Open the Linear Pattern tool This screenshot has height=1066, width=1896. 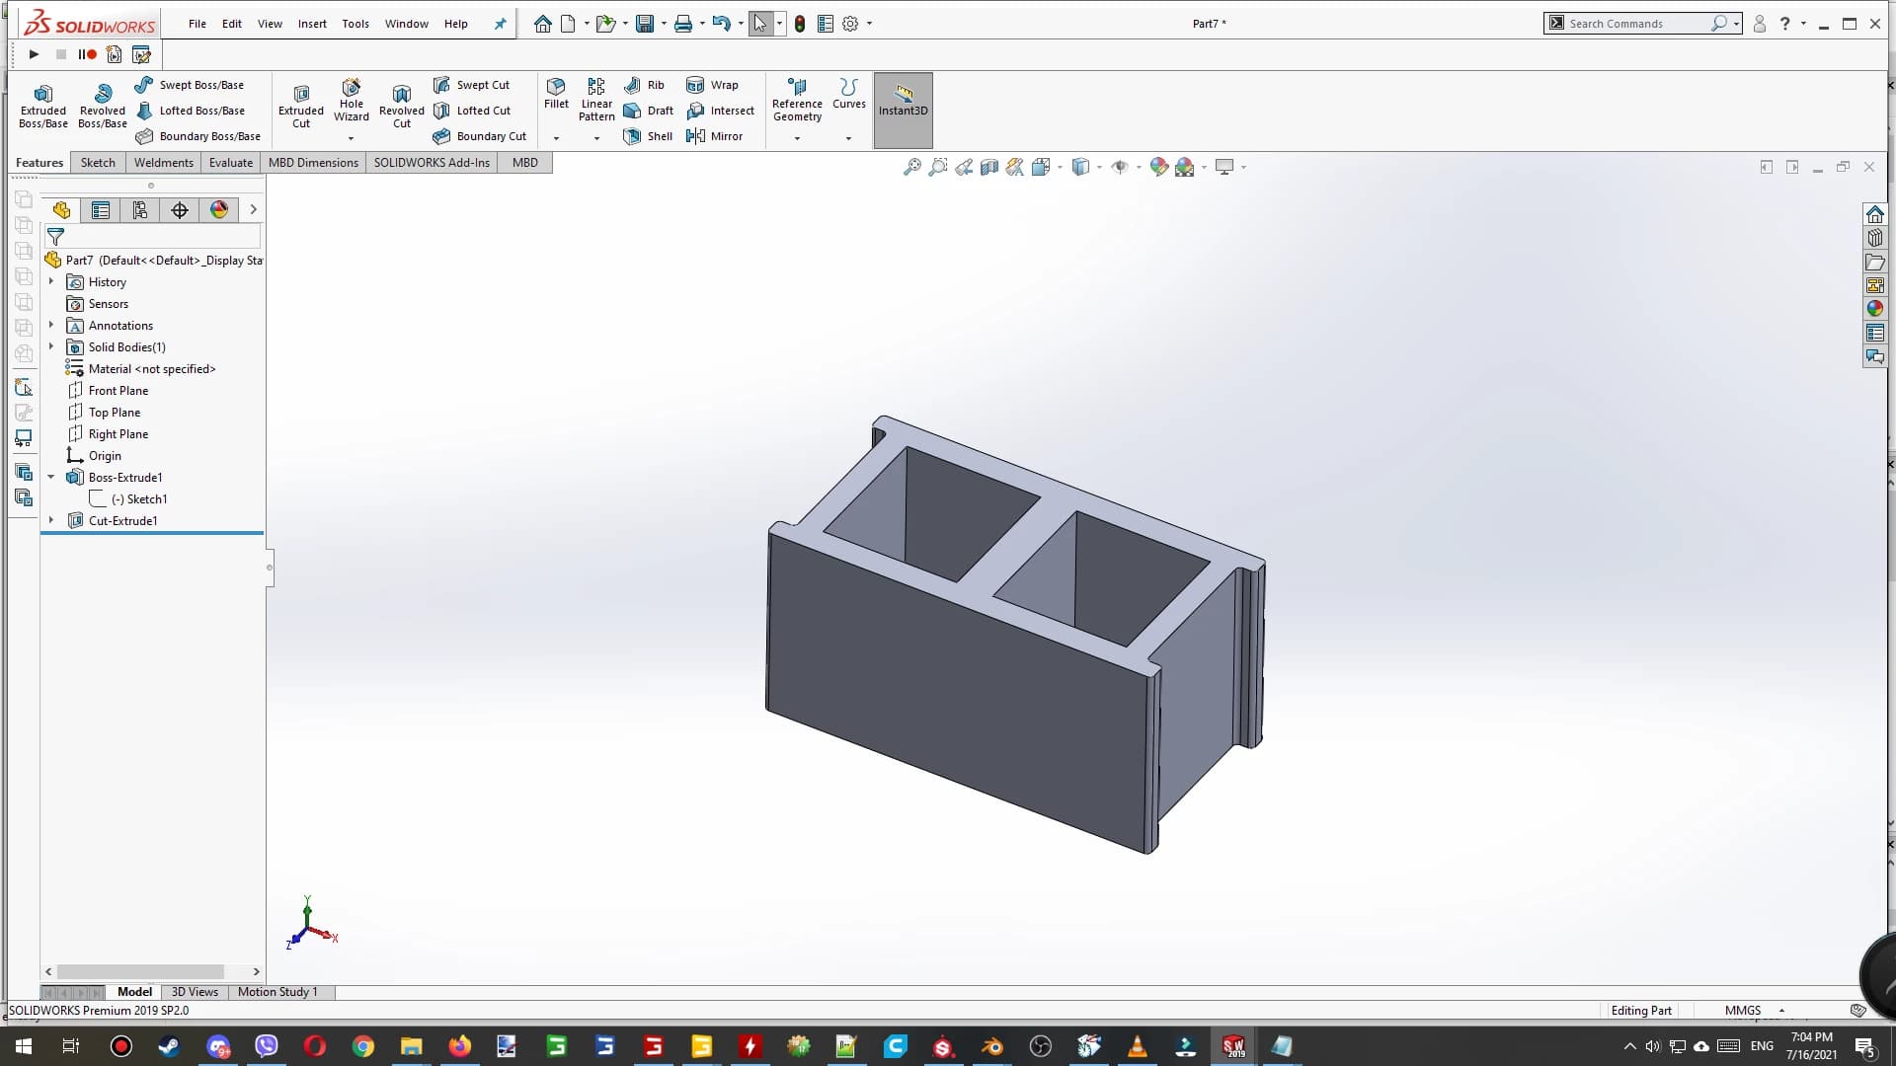click(x=596, y=101)
